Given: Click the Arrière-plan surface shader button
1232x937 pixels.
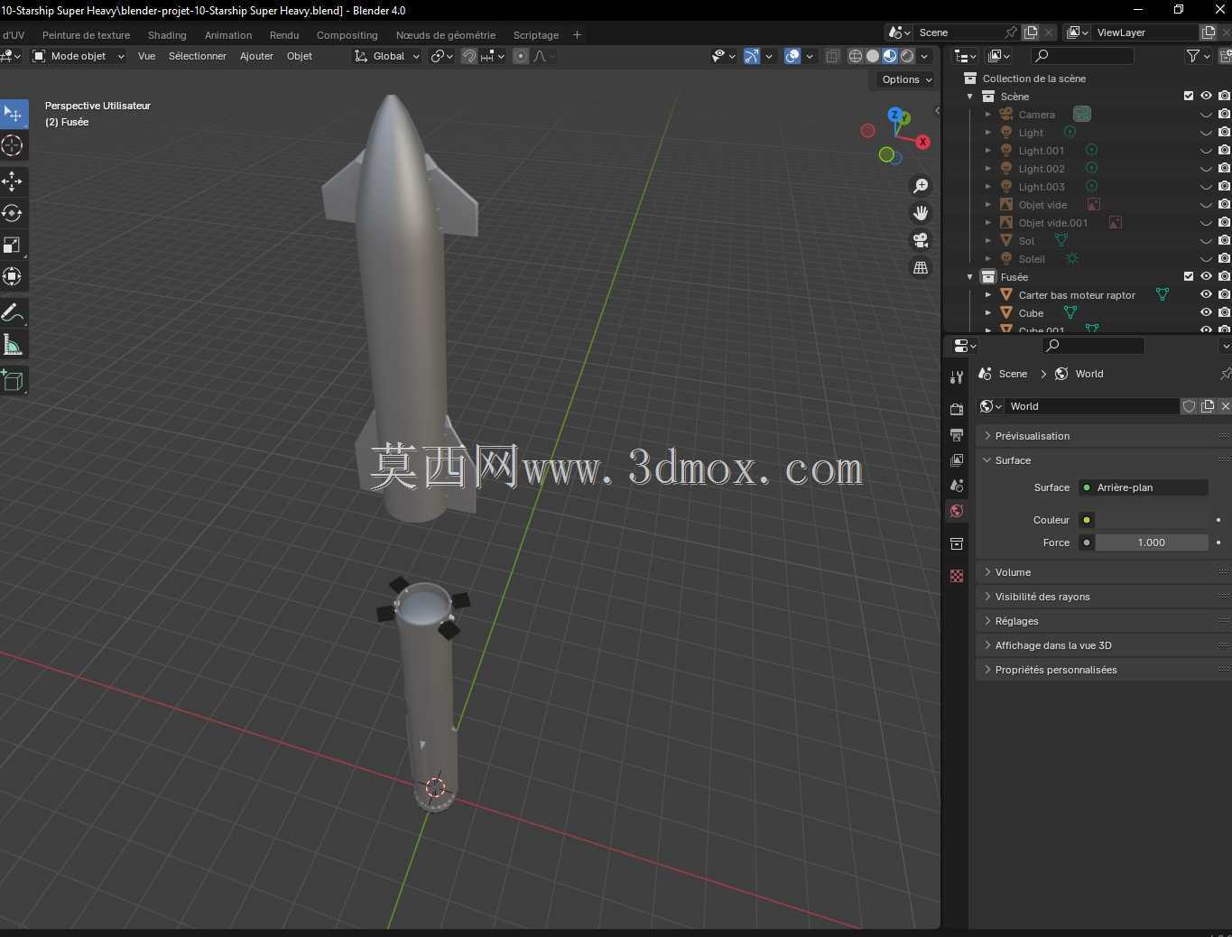Looking at the screenshot, I should pos(1144,487).
